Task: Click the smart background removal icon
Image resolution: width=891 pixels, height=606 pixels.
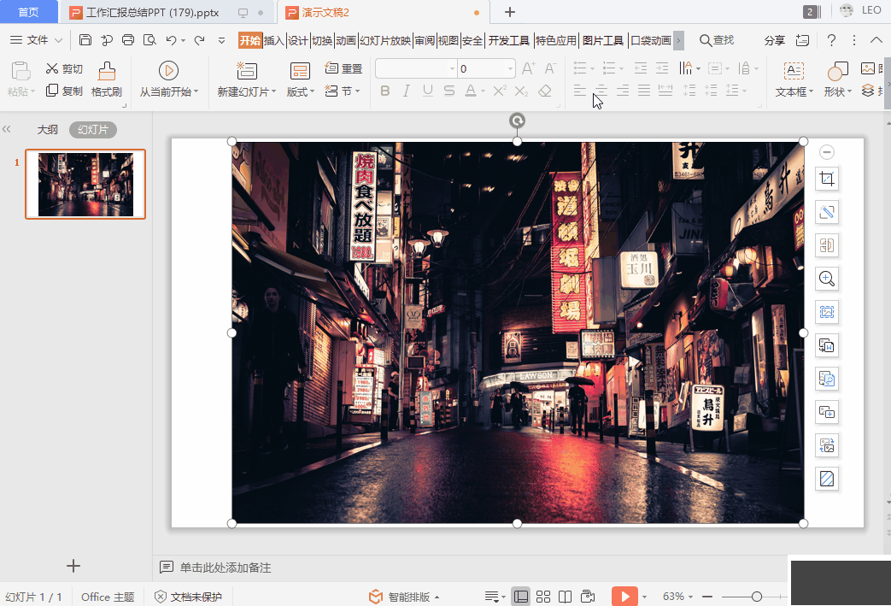Action: [x=826, y=212]
